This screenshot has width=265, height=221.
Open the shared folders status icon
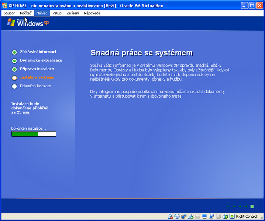point(197,216)
